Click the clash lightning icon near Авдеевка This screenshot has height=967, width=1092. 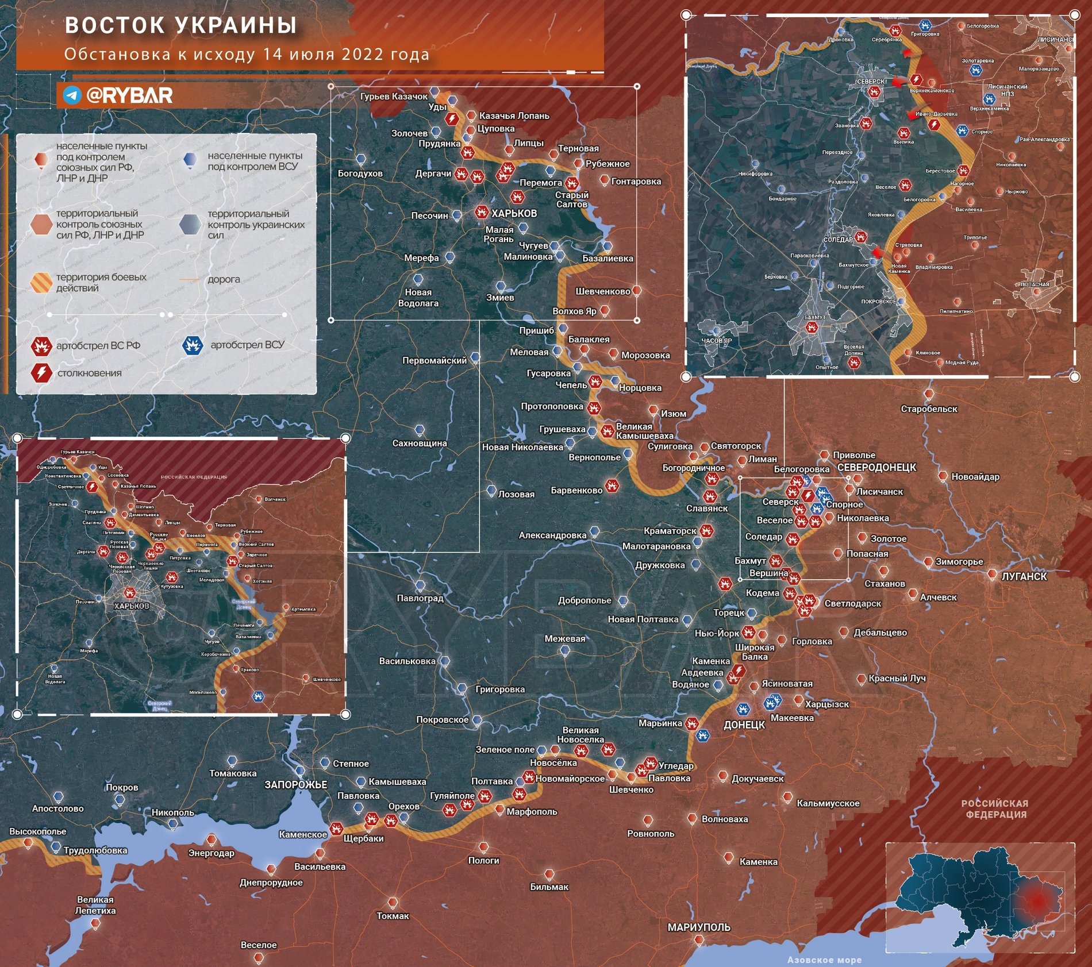(x=739, y=670)
